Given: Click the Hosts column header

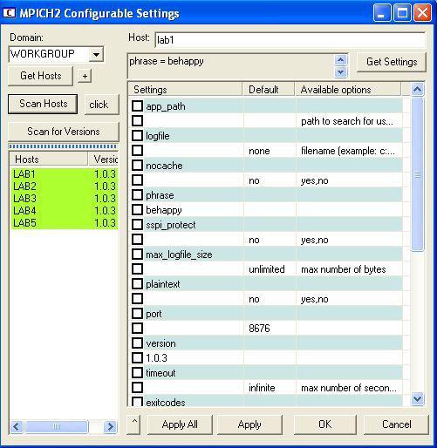Looking at the screenshot, I should 48,160.
